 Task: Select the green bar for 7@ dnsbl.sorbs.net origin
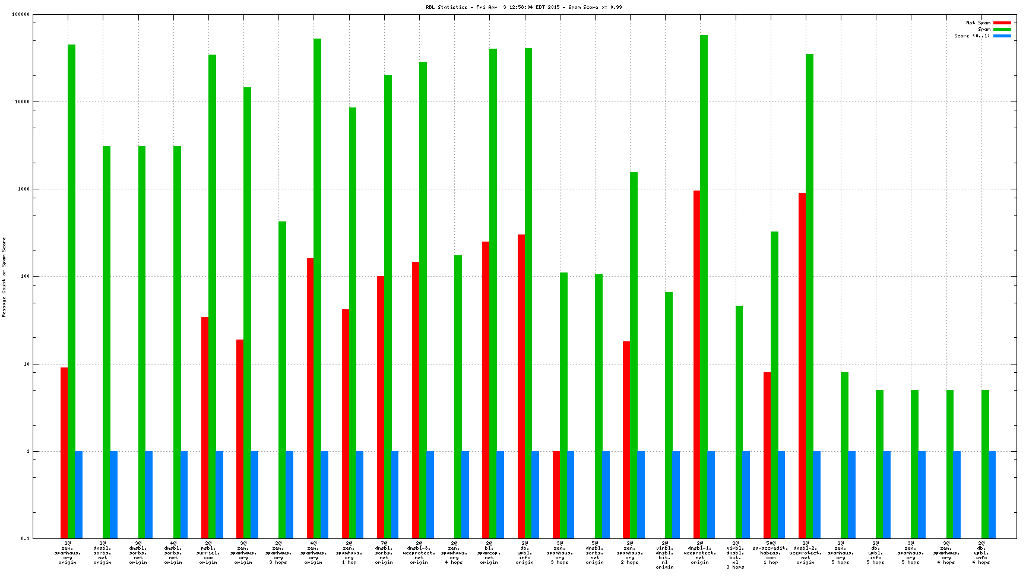(388, 306)
